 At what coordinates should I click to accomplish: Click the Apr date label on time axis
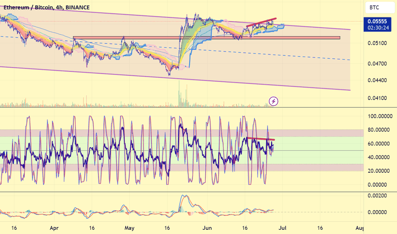pyautogui.click(x=54, y=228)
